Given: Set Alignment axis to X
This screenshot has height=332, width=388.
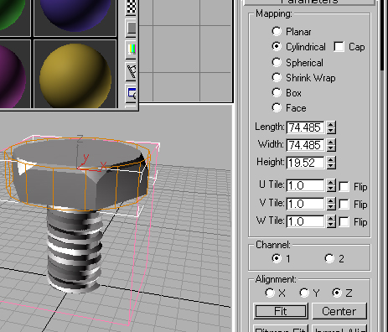Looking at the screenshot, I should click(x=270, y=293).
